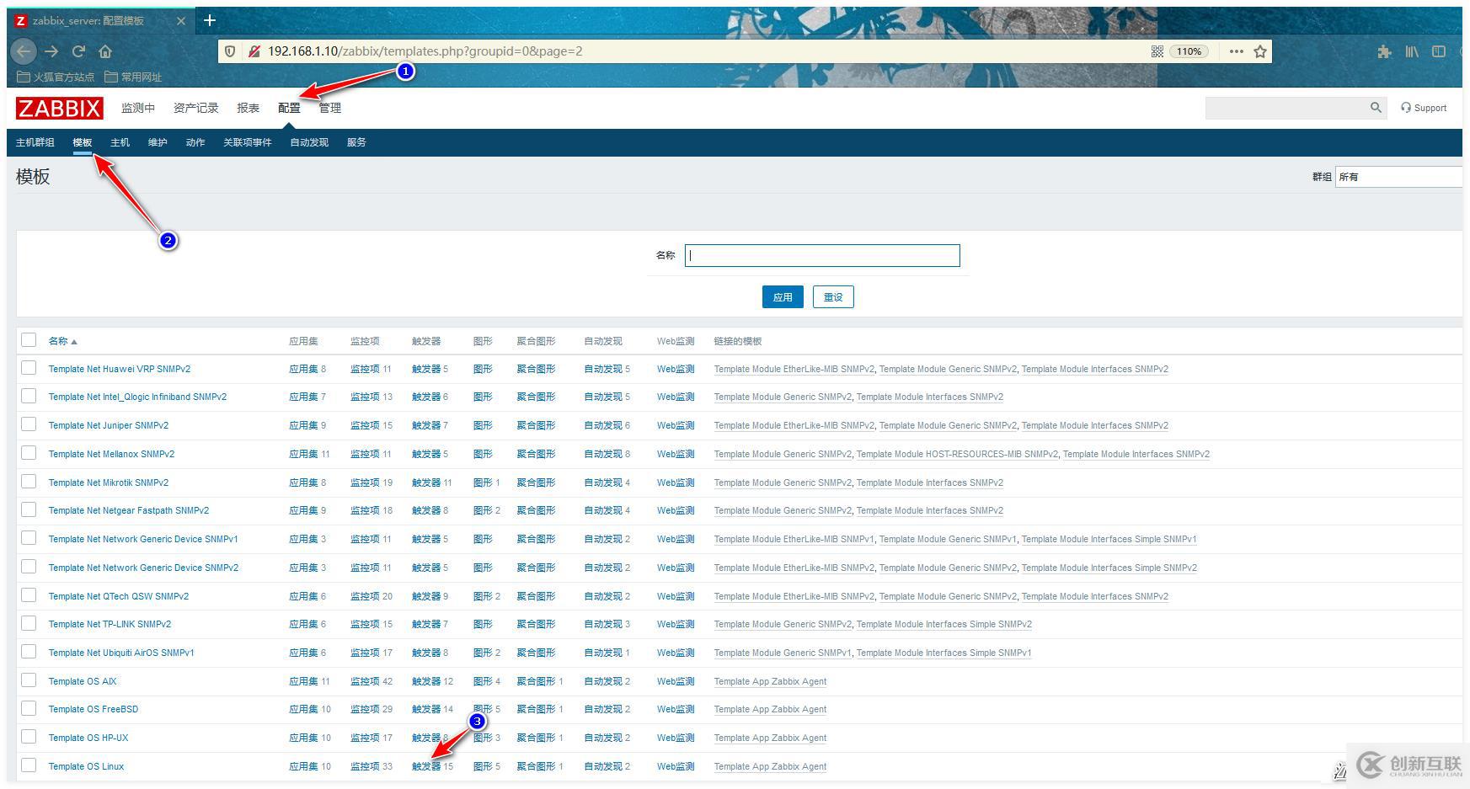Image resolution: width=1470 pixels, height=789 pixels.
Task: Check the Template Net Intel_Qlogic Infiniband row
Action: click(29, 396)
